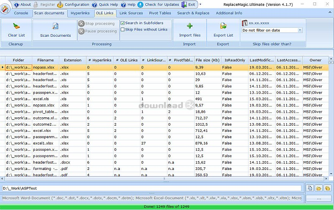This screenshot has height=210, width=334.
Task: Open Configuration from the top toolbar
Action: click(x=73, y=5)
